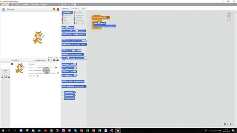The image size is (237, 133).
Task: Click the sprite direction dial in the info panel
Action: 56,68
